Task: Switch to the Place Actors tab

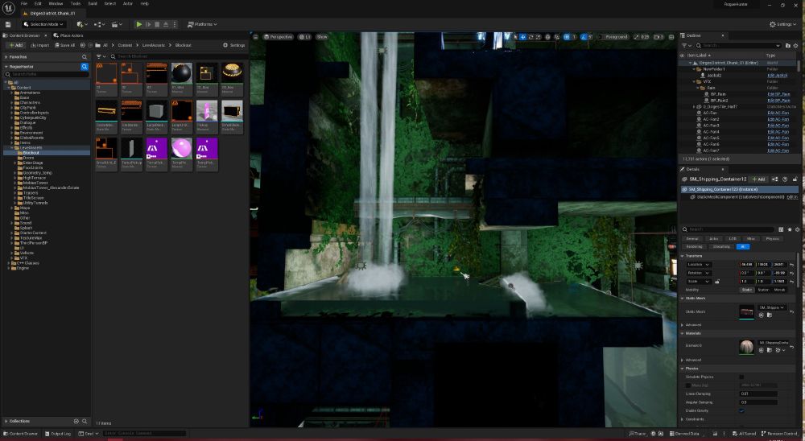Action: (x=68, y=35)
